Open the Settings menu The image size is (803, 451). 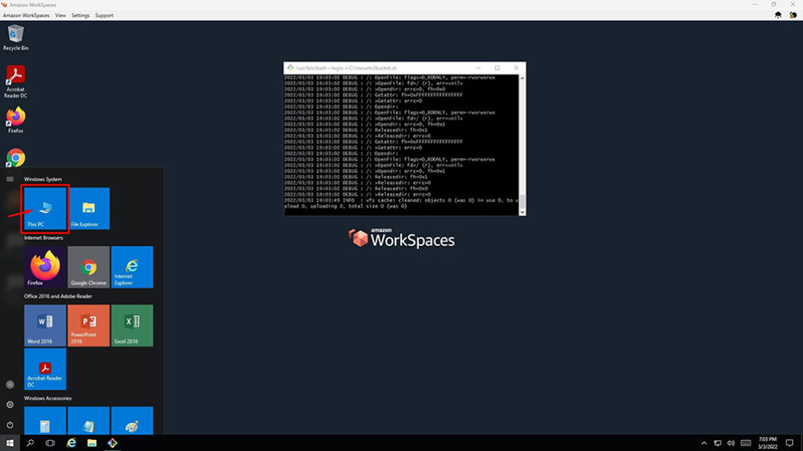tap(81, 16)
